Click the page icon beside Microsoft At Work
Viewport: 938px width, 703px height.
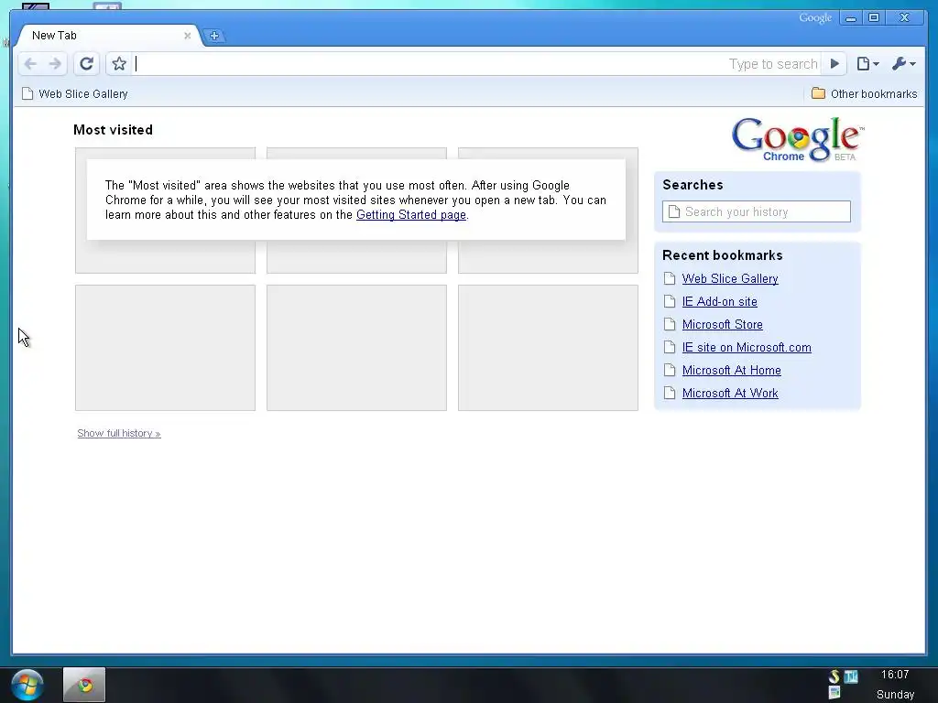click(x=670, y=393)
